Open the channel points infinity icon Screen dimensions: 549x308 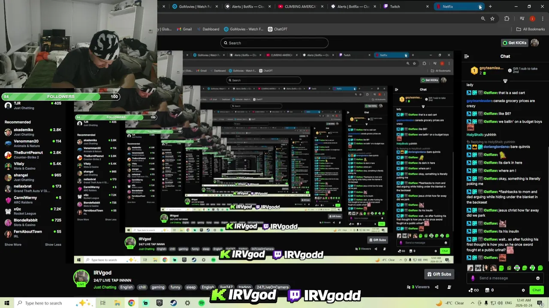tap(474, 290)
